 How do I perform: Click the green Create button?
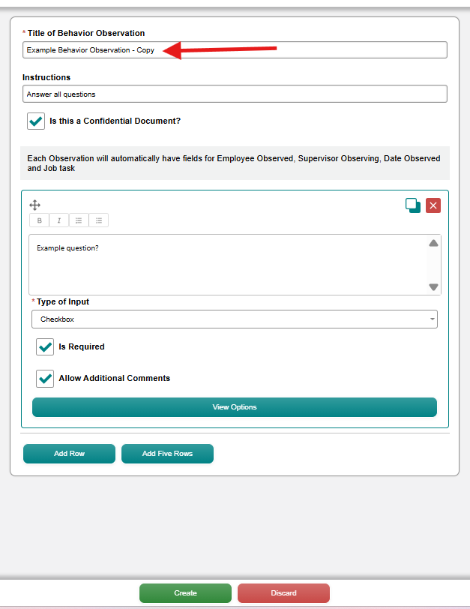tap(185, 593)
